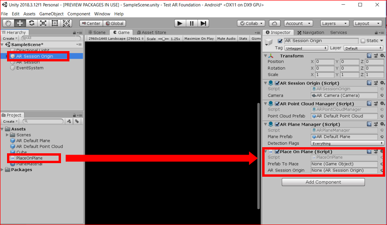Toggle AR Session Origin active checkbox

tap(280, 41)
